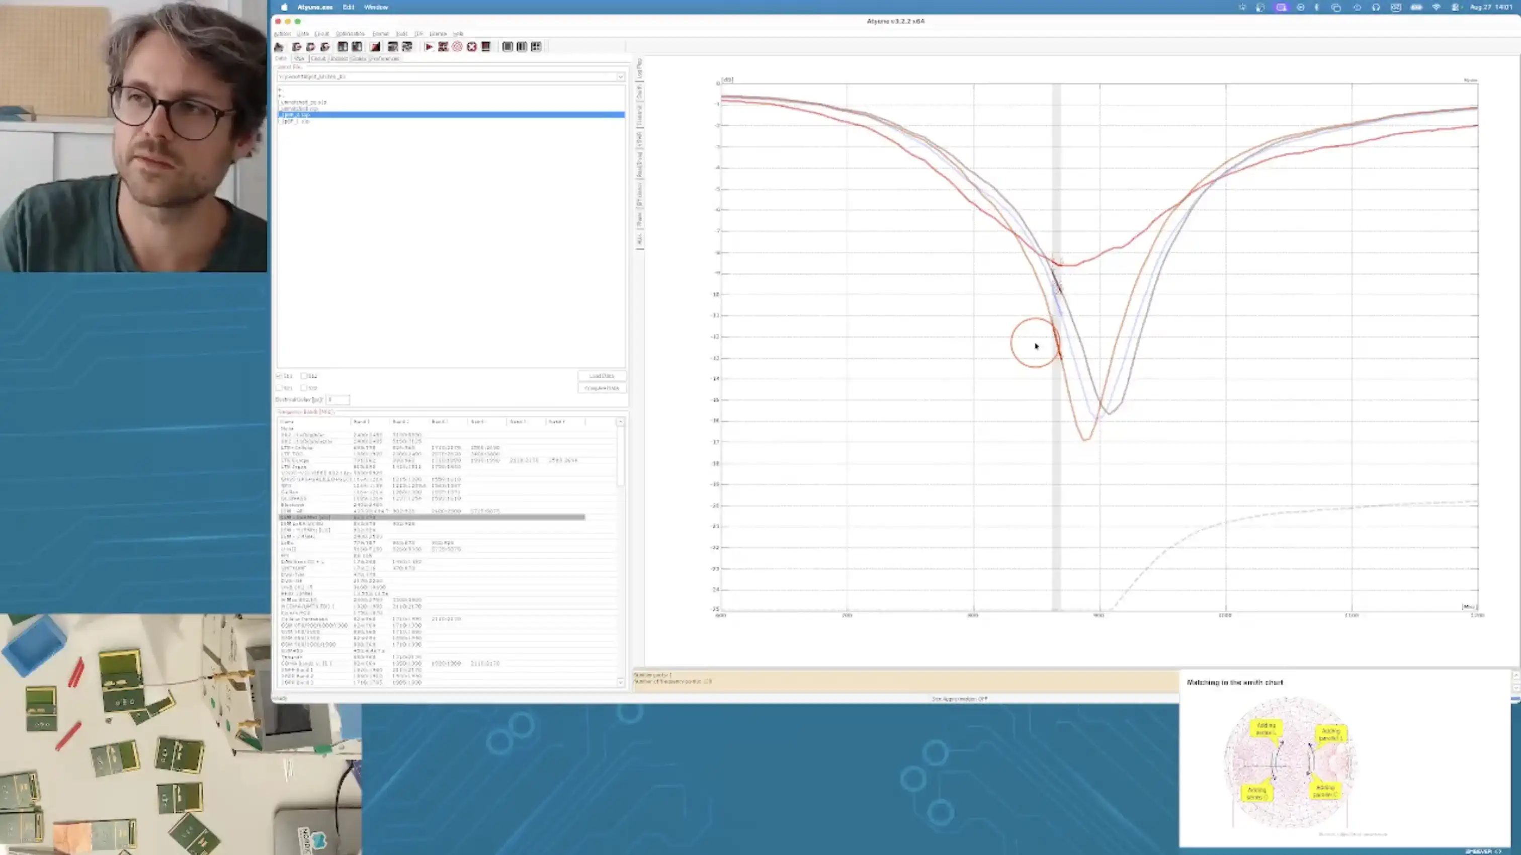This screenshot has width=1521, height=855.
Task: Click the red circle X stop icon
Action: coord(472,47)
